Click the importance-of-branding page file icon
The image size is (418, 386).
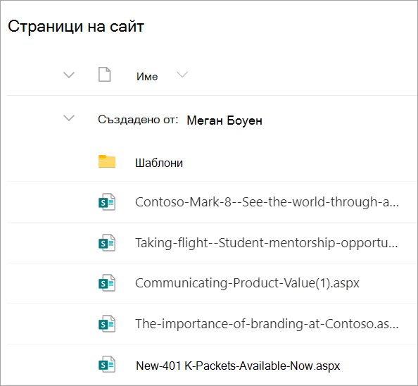(x=107, y=324)
